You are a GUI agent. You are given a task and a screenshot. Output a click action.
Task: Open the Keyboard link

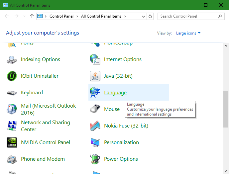point(32,93)
